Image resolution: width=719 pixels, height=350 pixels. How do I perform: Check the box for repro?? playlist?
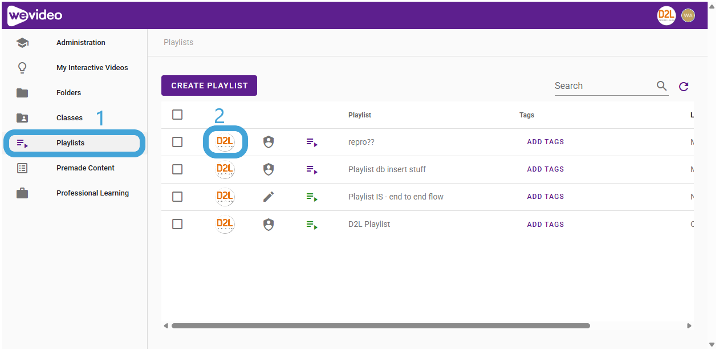point(177,142)
